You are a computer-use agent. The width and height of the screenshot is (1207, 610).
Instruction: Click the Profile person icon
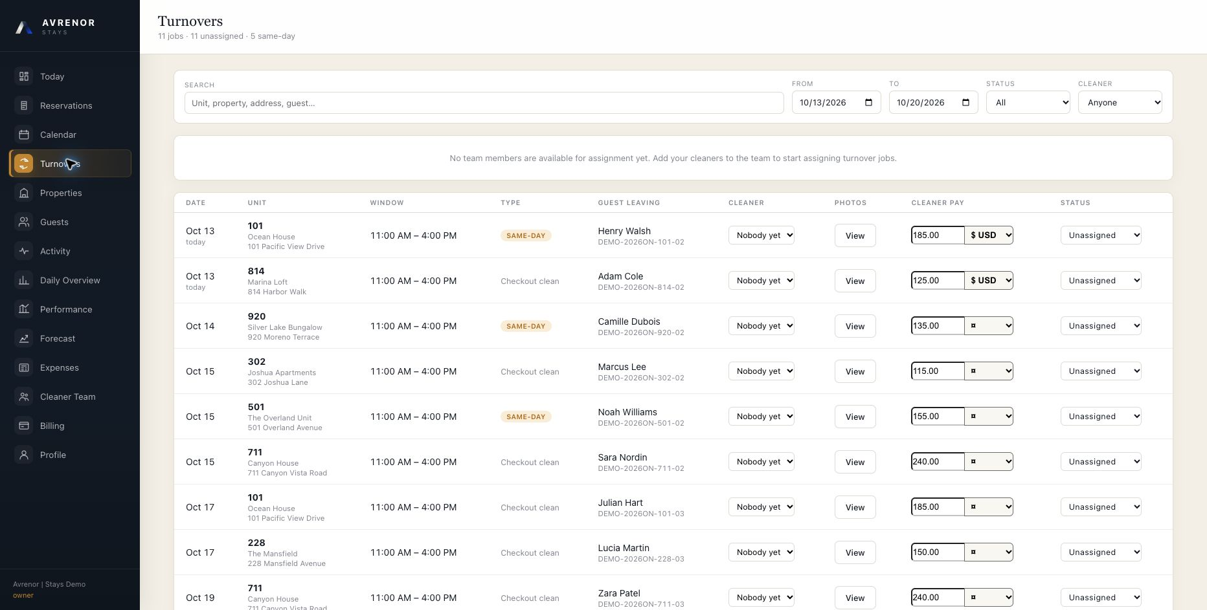pyautogui.click(x=24, y=455)
